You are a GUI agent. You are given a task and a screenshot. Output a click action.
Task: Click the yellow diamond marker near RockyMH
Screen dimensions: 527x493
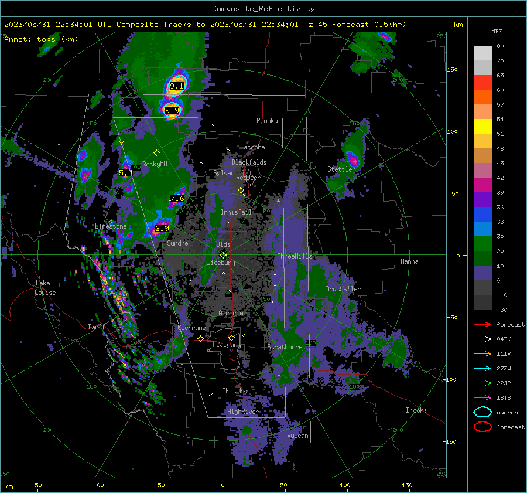coord(156,153)
